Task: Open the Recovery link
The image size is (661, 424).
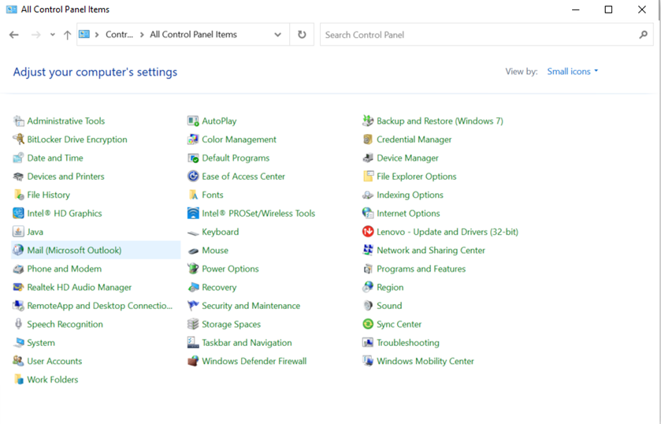Action: (x=219, y=288)
